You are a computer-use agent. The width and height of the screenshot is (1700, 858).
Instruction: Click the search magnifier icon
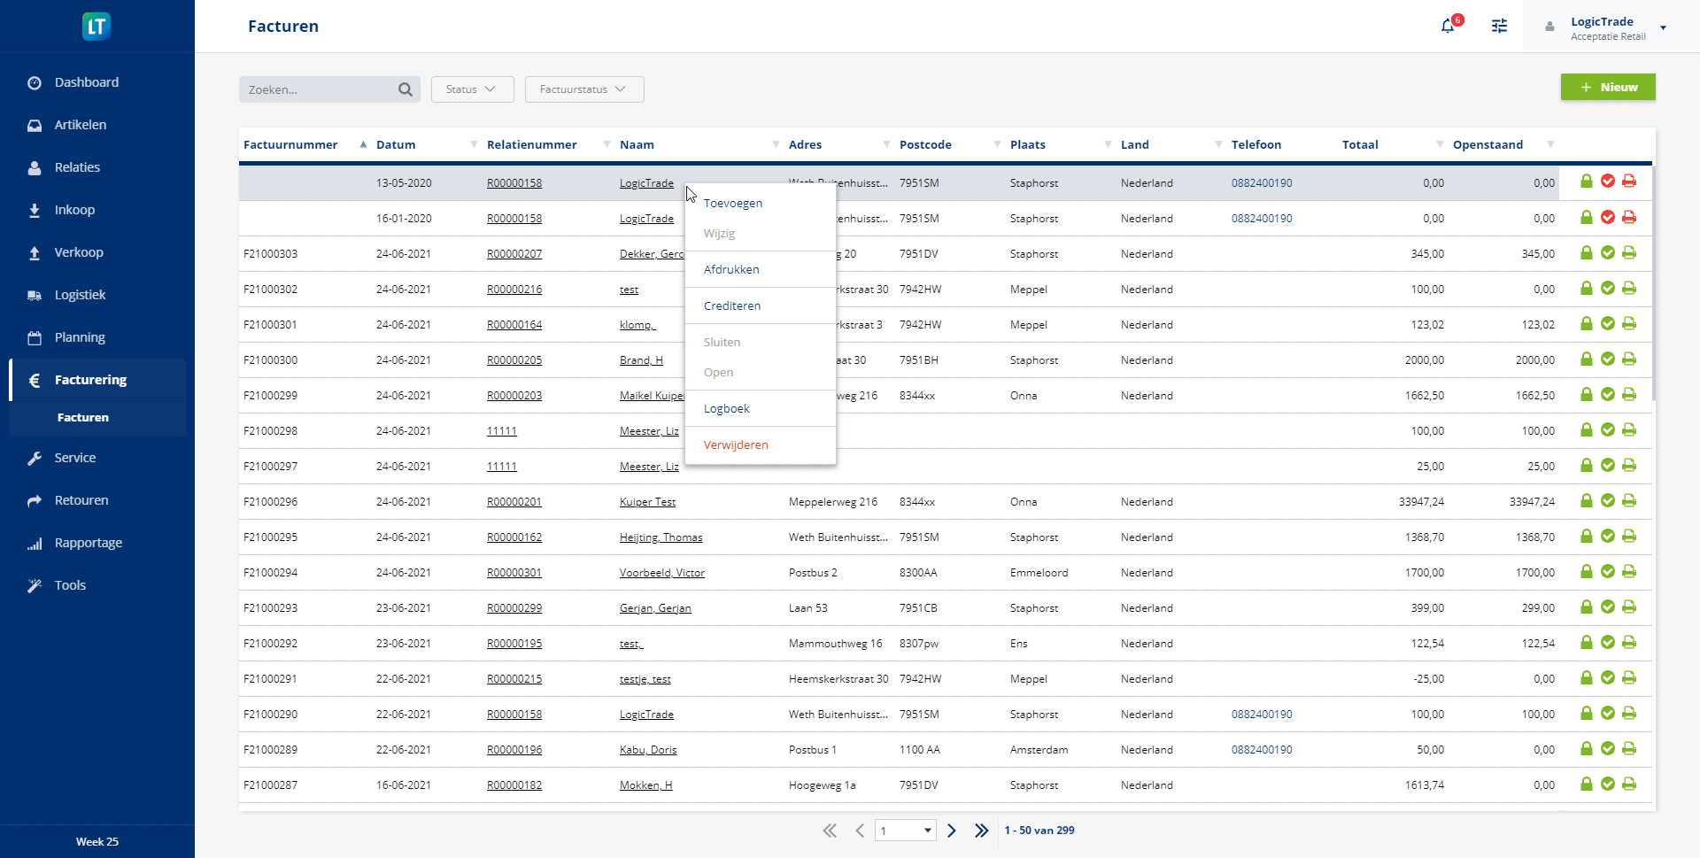coord(406,89)
